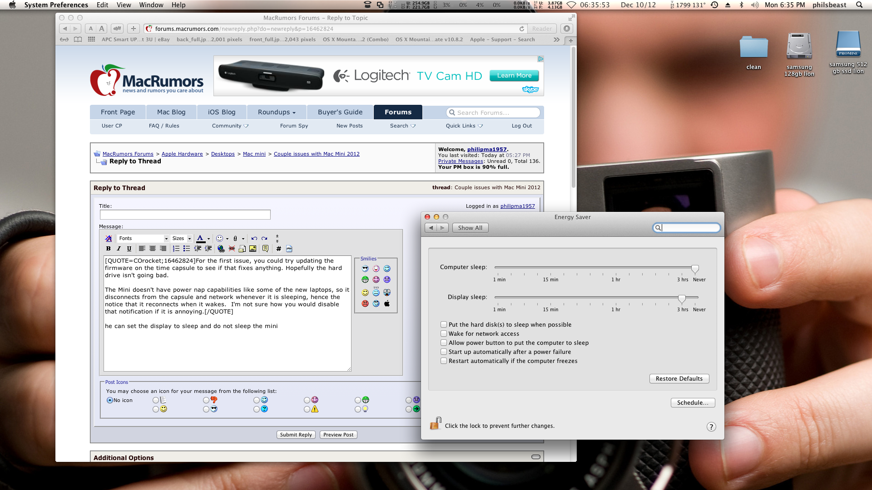Click the ordered list icon
This screenshot has height=490, width=872.
(176, 249)
